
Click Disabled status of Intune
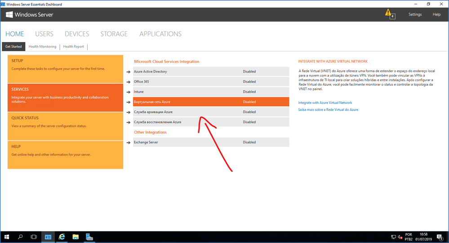(249, 91)
